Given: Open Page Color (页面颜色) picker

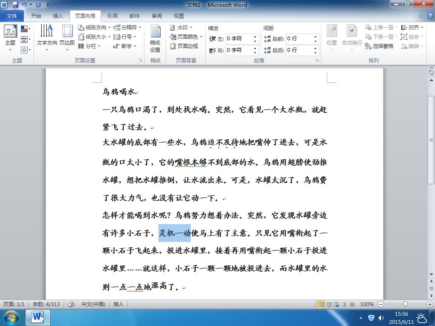Looking at the screenshot, I should (186, 37).
